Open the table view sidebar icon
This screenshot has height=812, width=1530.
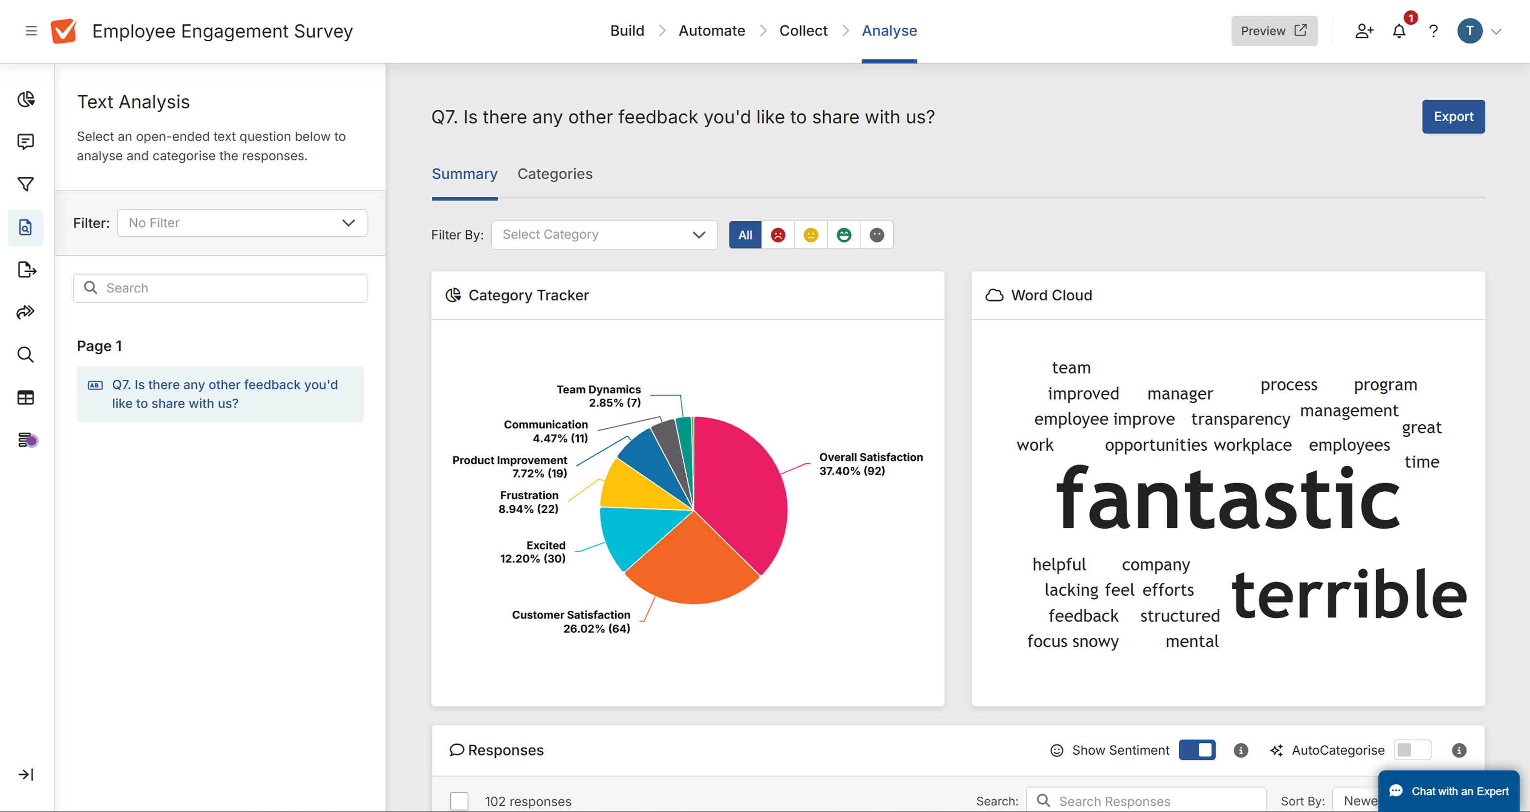26,397
